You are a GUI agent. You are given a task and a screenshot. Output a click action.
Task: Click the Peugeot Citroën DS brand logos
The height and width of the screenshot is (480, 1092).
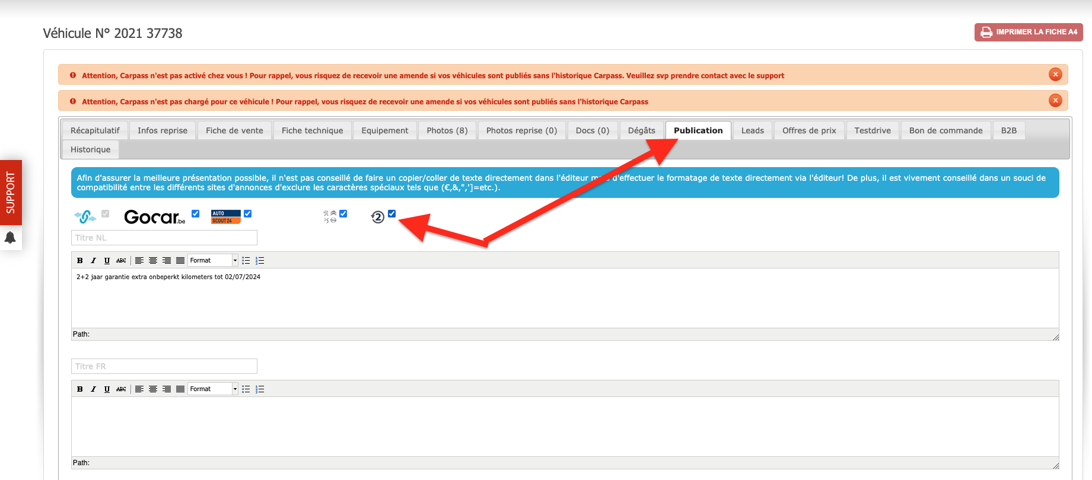pos(330,216)
